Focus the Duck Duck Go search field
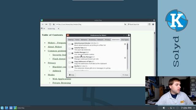The height and width of the screenshot is (110, 196). point(137,24)
